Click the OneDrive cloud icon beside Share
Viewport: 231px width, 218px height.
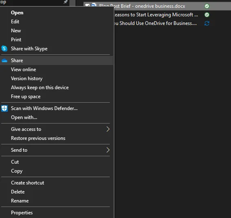point(4,61)
